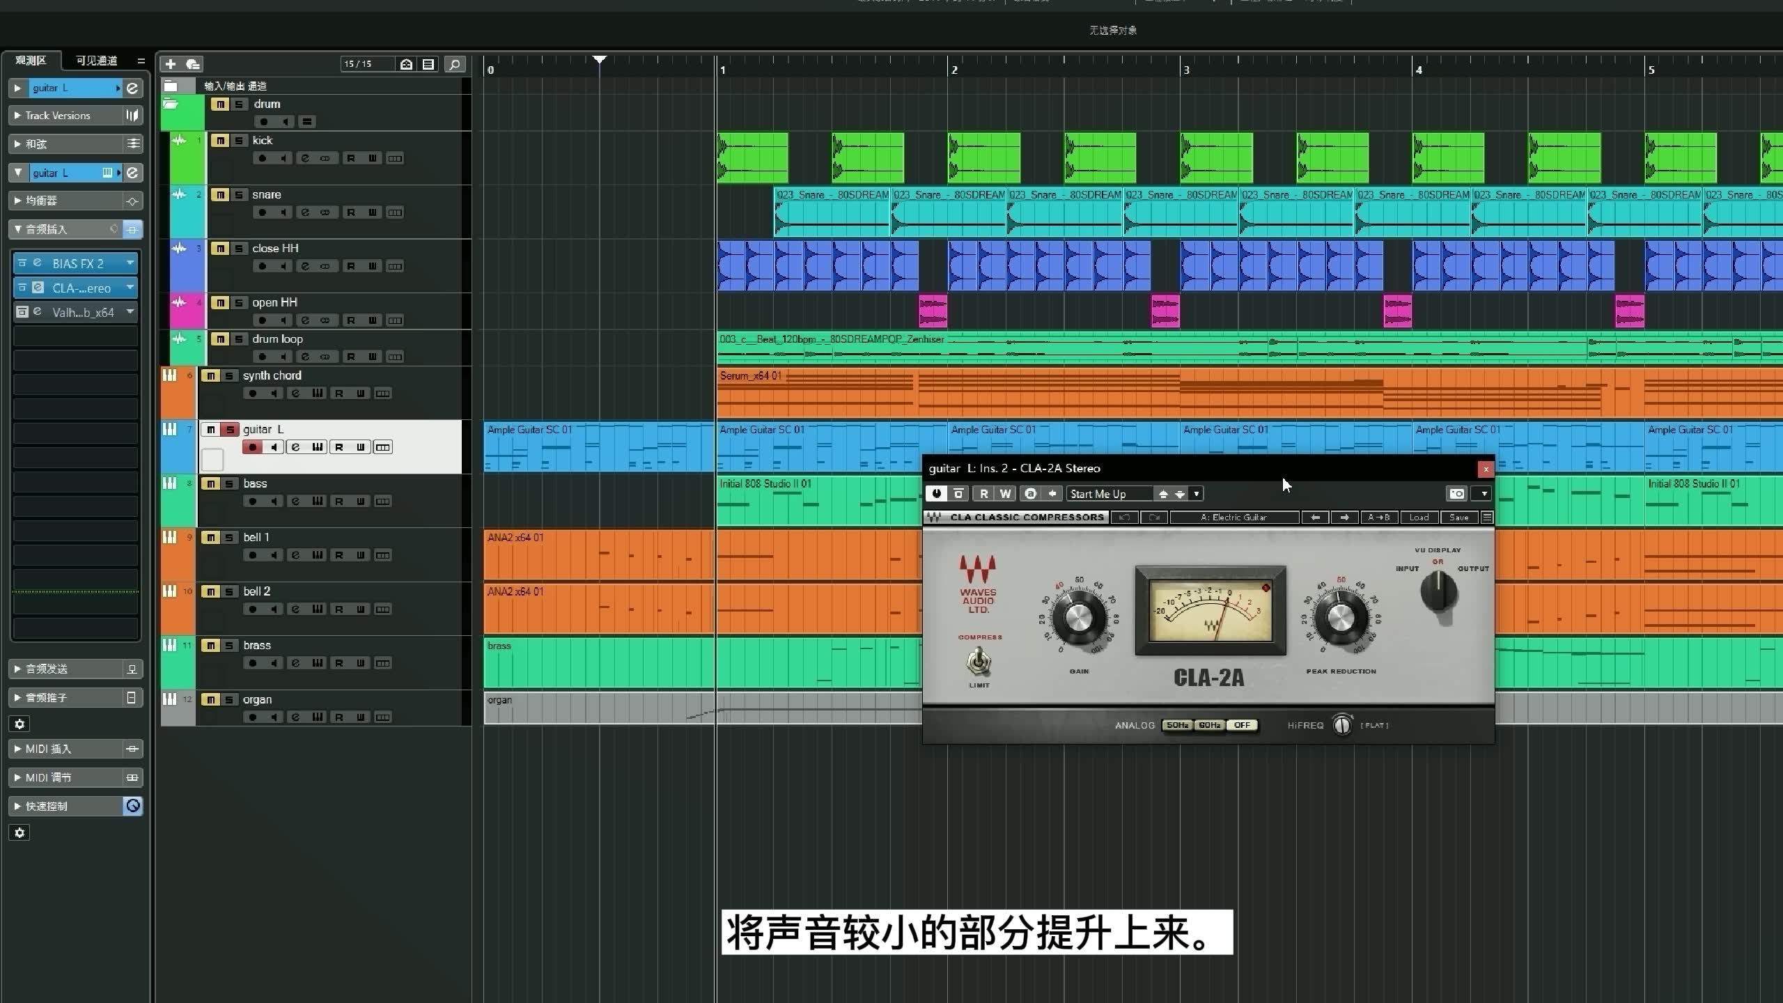
Task: Expand the Track Versions inspector section
Action: (x=17, y=116)
